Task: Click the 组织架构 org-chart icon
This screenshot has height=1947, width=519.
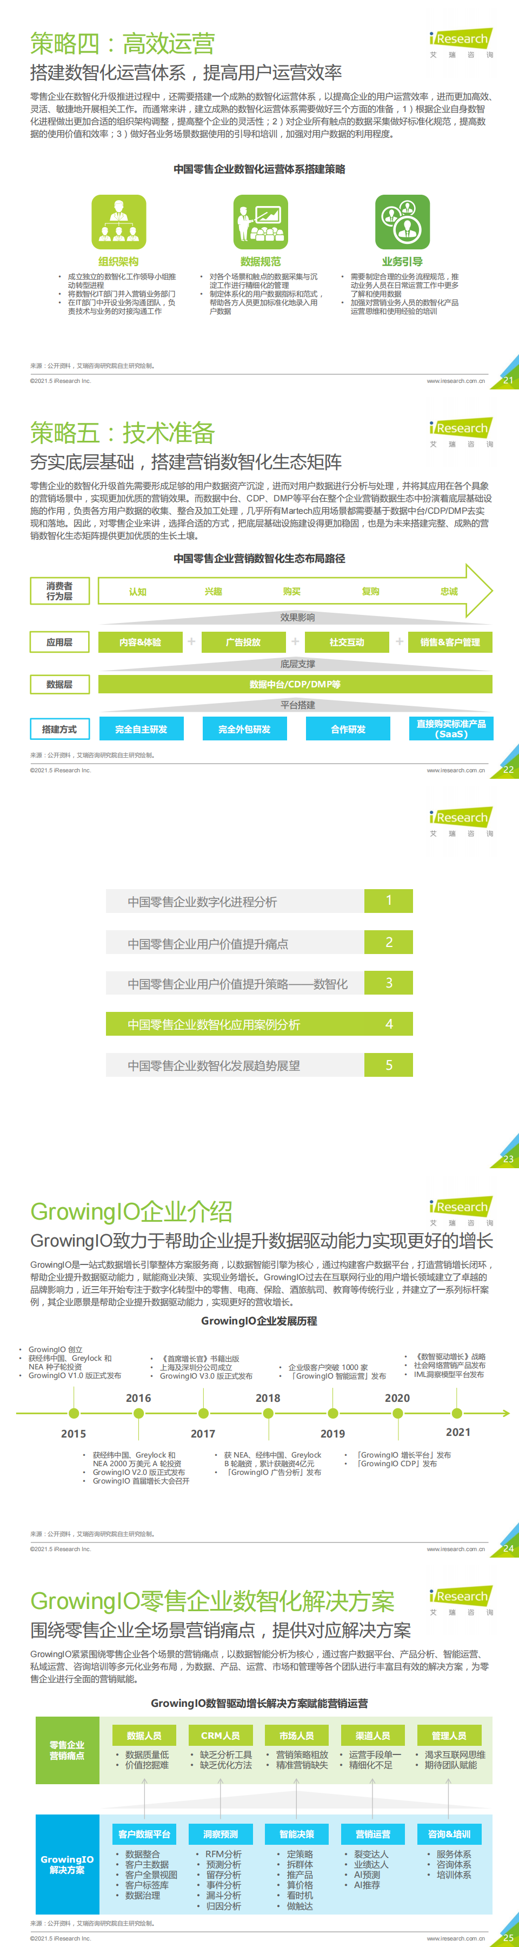Action: point(118,221)
